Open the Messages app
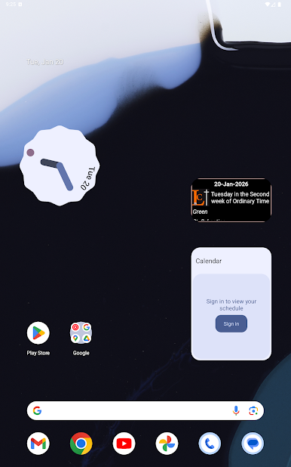The image size is (291, 467). click(x=253, y=444)
